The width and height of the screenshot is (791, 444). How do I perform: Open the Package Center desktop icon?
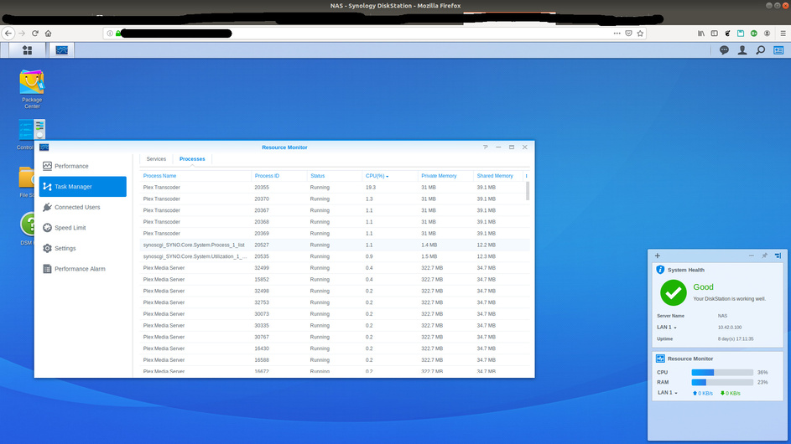coord(32,89)
